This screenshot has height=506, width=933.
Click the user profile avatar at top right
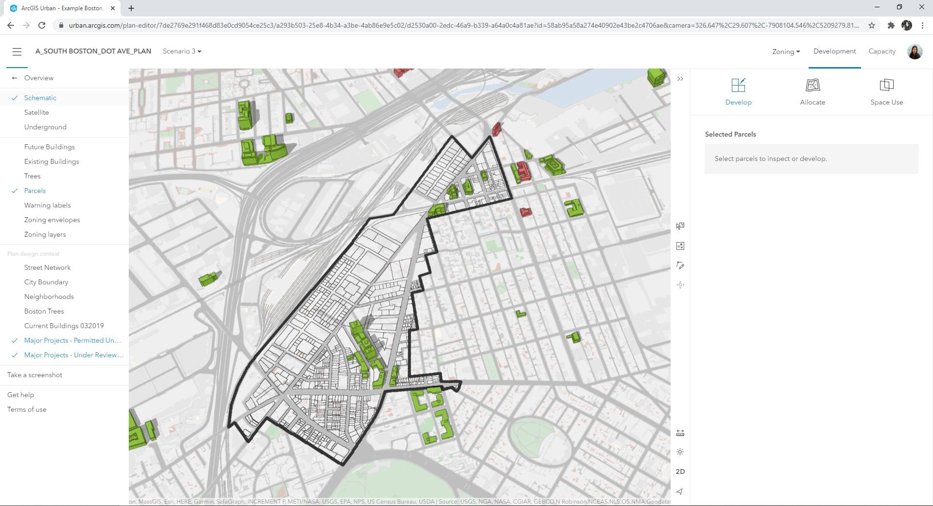pos(915,51)
